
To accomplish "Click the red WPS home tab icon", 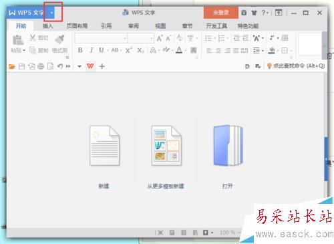I will pyautogui.click(x=90, y=66).
